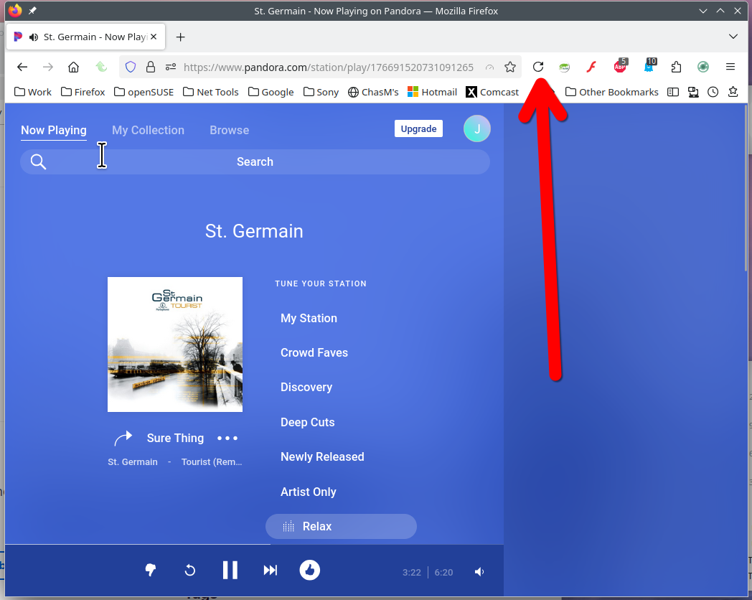Open the Firefox bookmarks folder

pyautogui.click(x=83, y=92)
